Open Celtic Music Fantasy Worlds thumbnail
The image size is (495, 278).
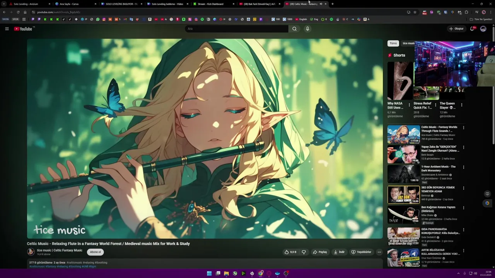pyautogui.click(x=404, y=134)
